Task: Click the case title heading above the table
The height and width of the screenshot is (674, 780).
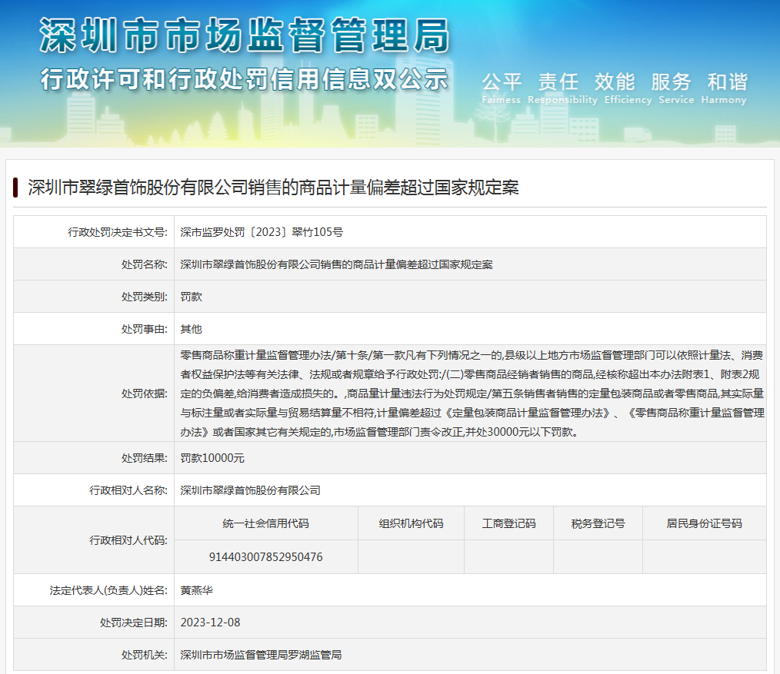Action: click(273, 188)
